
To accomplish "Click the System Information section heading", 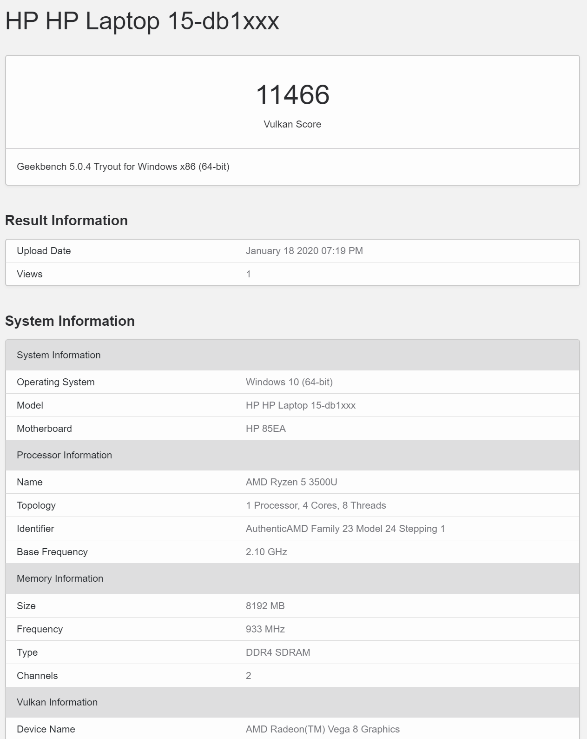I will 70,321.
